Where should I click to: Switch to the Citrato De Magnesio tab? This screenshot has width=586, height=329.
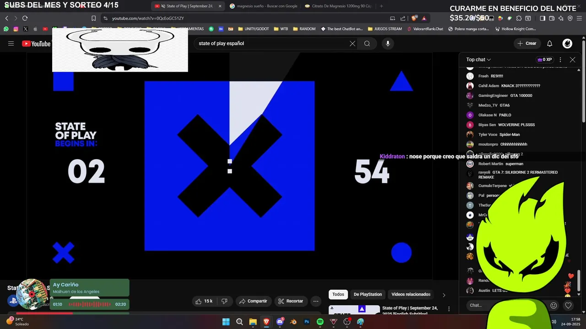[x=338, y=6]
